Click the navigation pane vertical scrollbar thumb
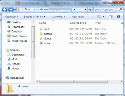This screenshot has width=125, height=96. click(x=33, y=42)
